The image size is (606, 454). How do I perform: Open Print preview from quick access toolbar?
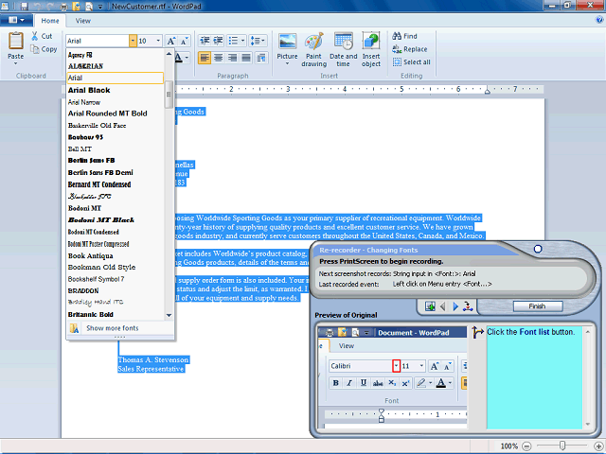pos(89,7)
